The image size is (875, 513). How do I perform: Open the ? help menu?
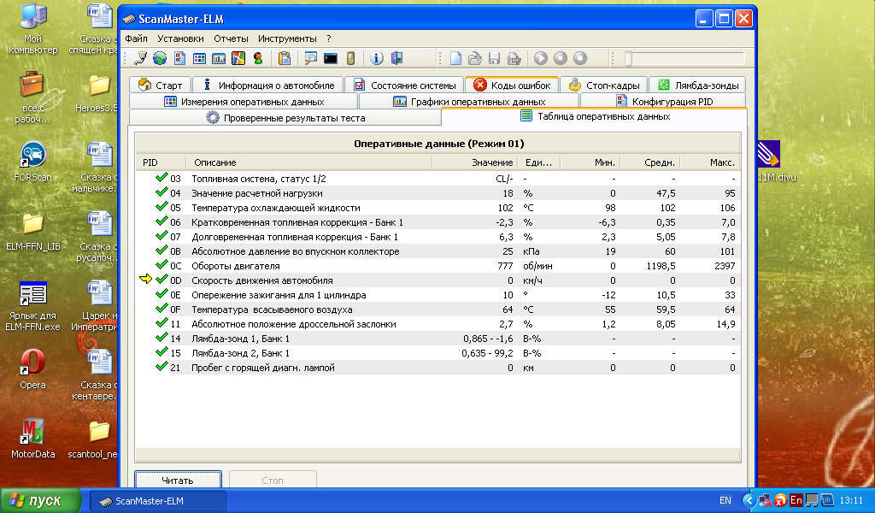pyautogui.click(x=329, y=38)
